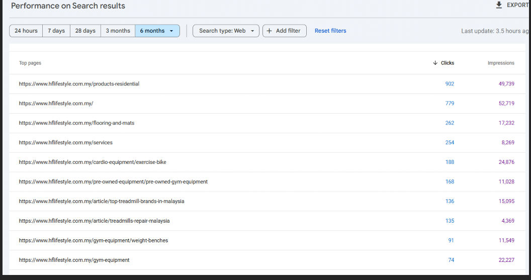
Task: Select the top-treadmill-brands-in-malaysia article row
Action: click(x=102, y=202)
